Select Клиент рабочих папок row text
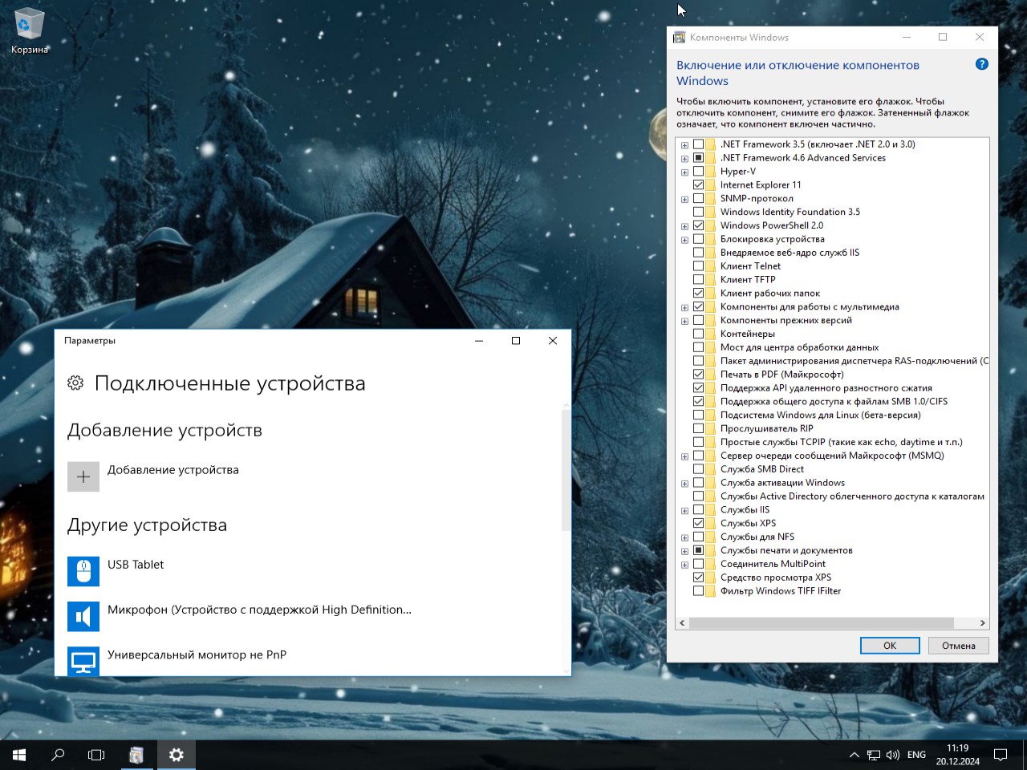Screen dimensions: 1027x770 pyautogui.click(x=770, y=294)
